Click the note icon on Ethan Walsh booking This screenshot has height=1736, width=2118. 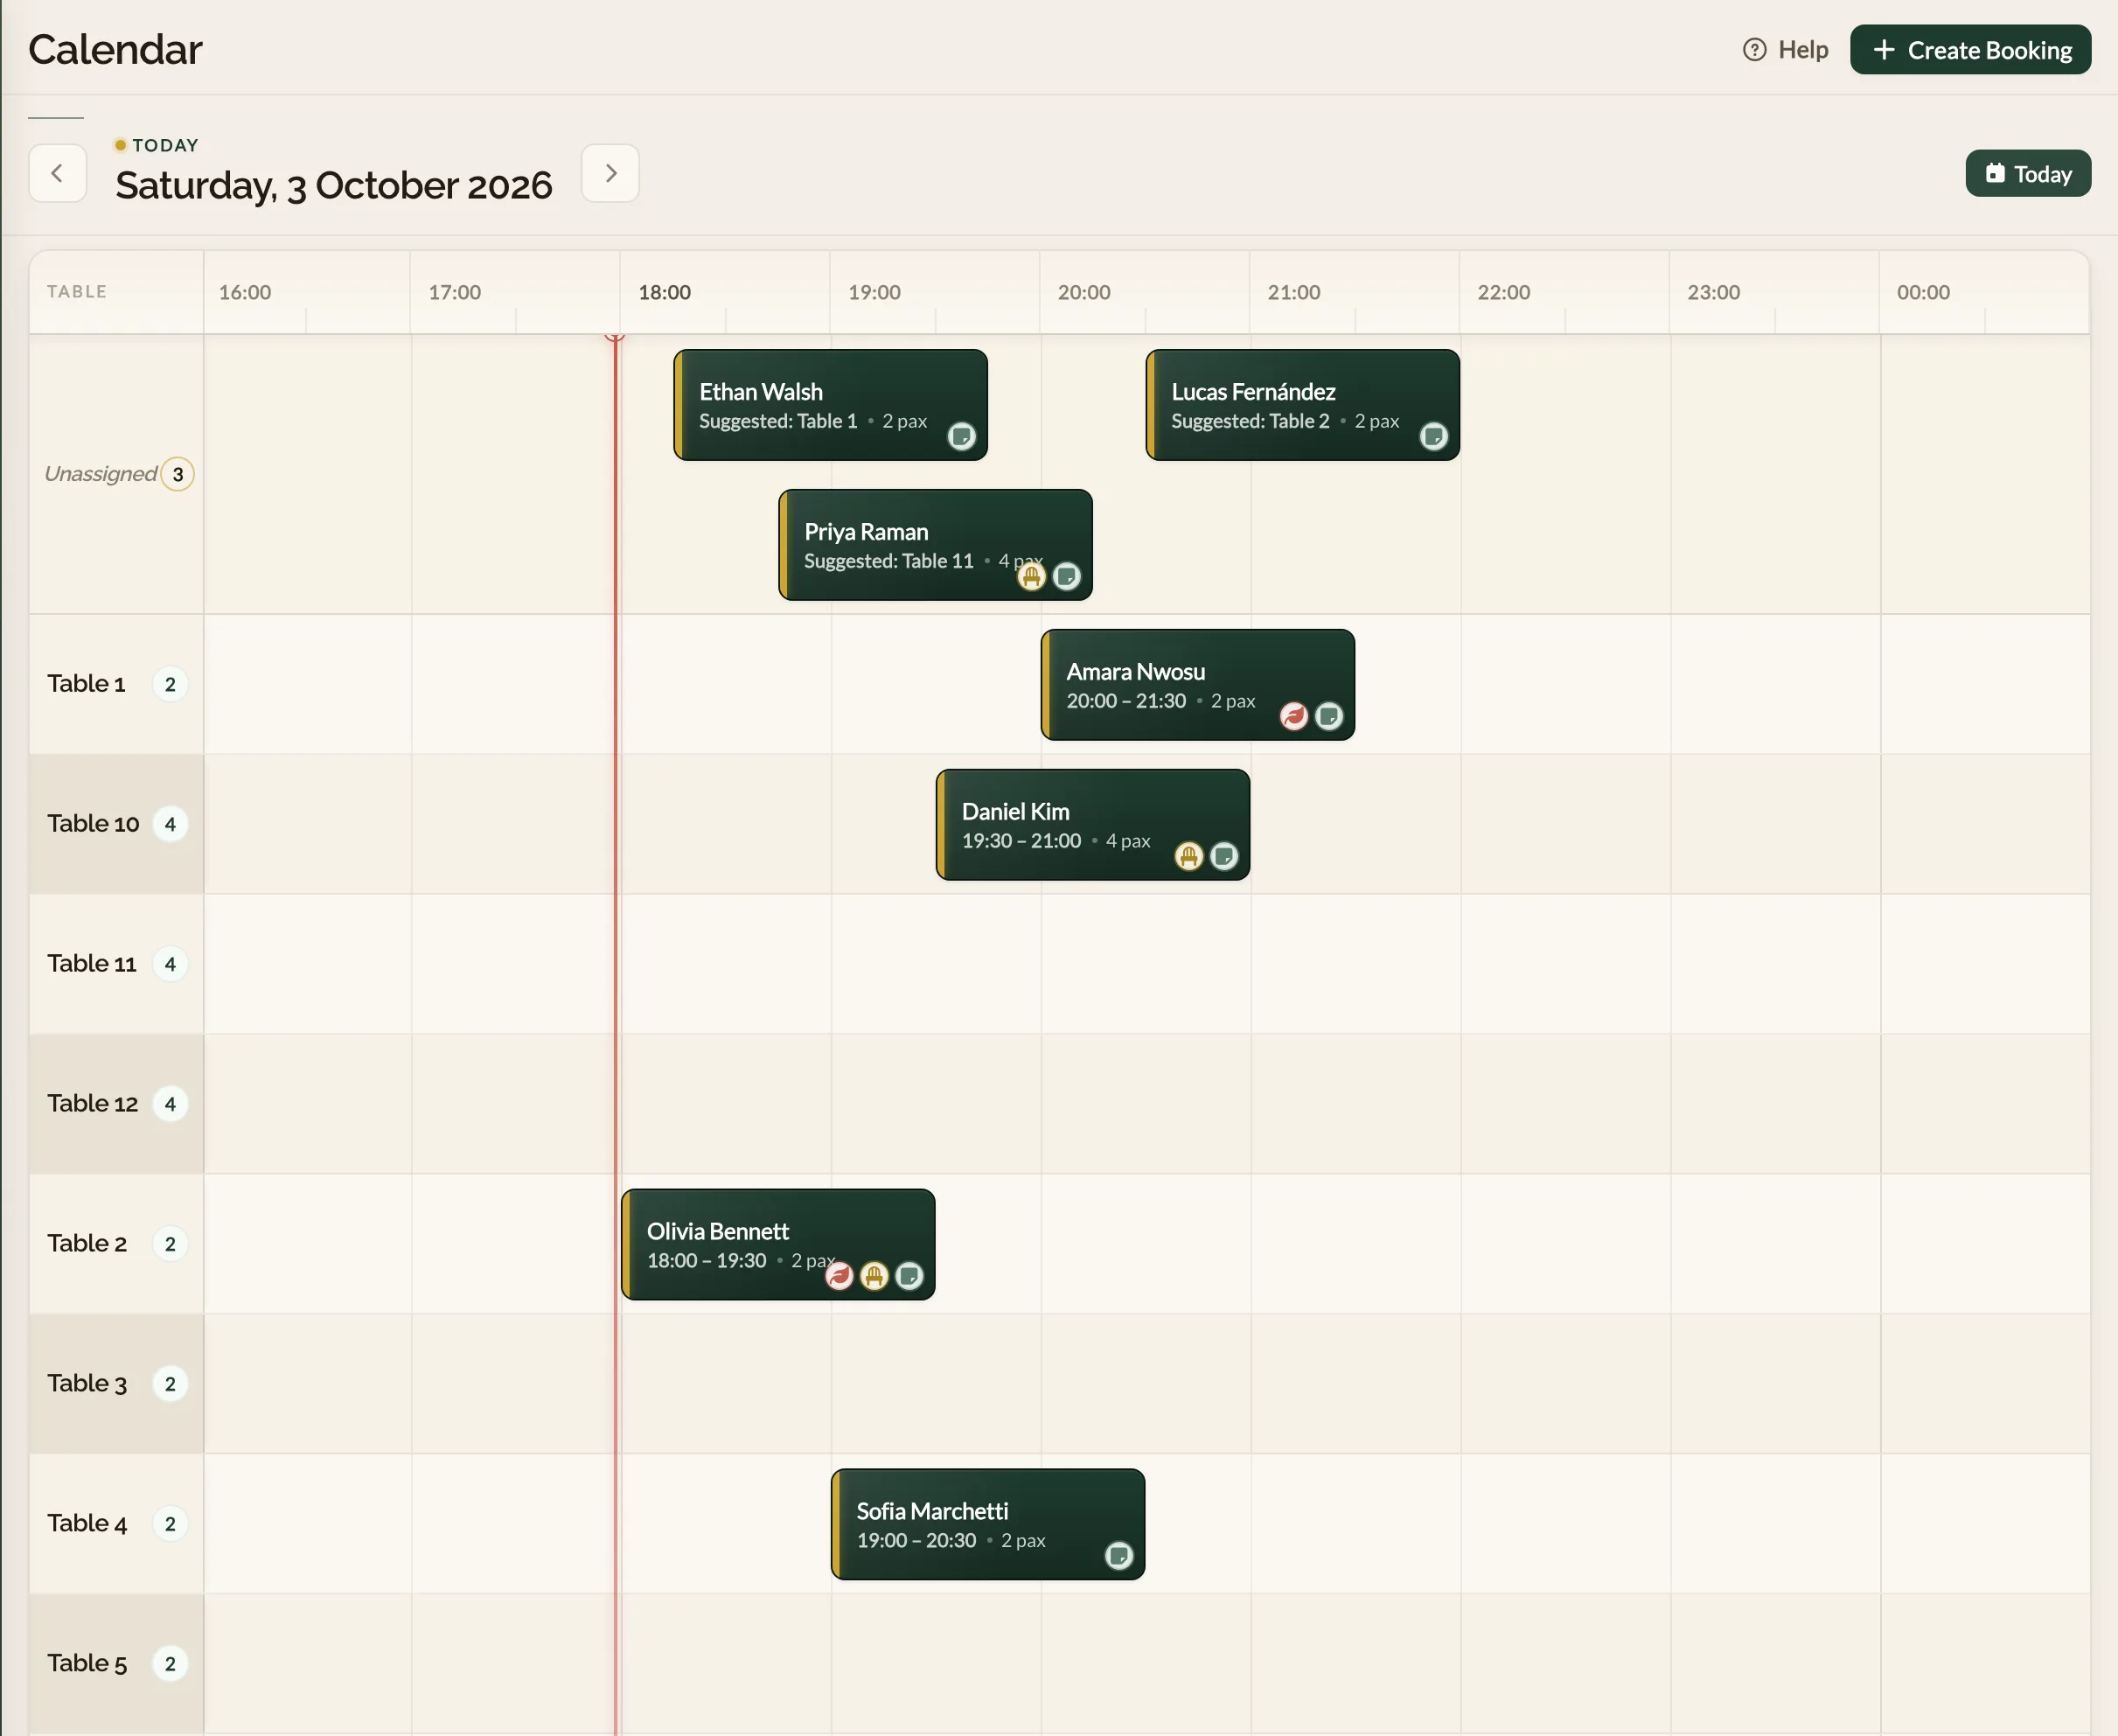(x=961, y=436)
